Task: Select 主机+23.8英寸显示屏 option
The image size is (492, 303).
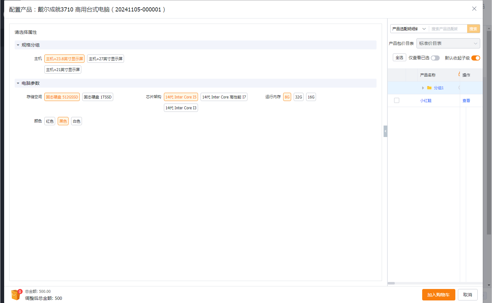Action: tap(64, 59)
